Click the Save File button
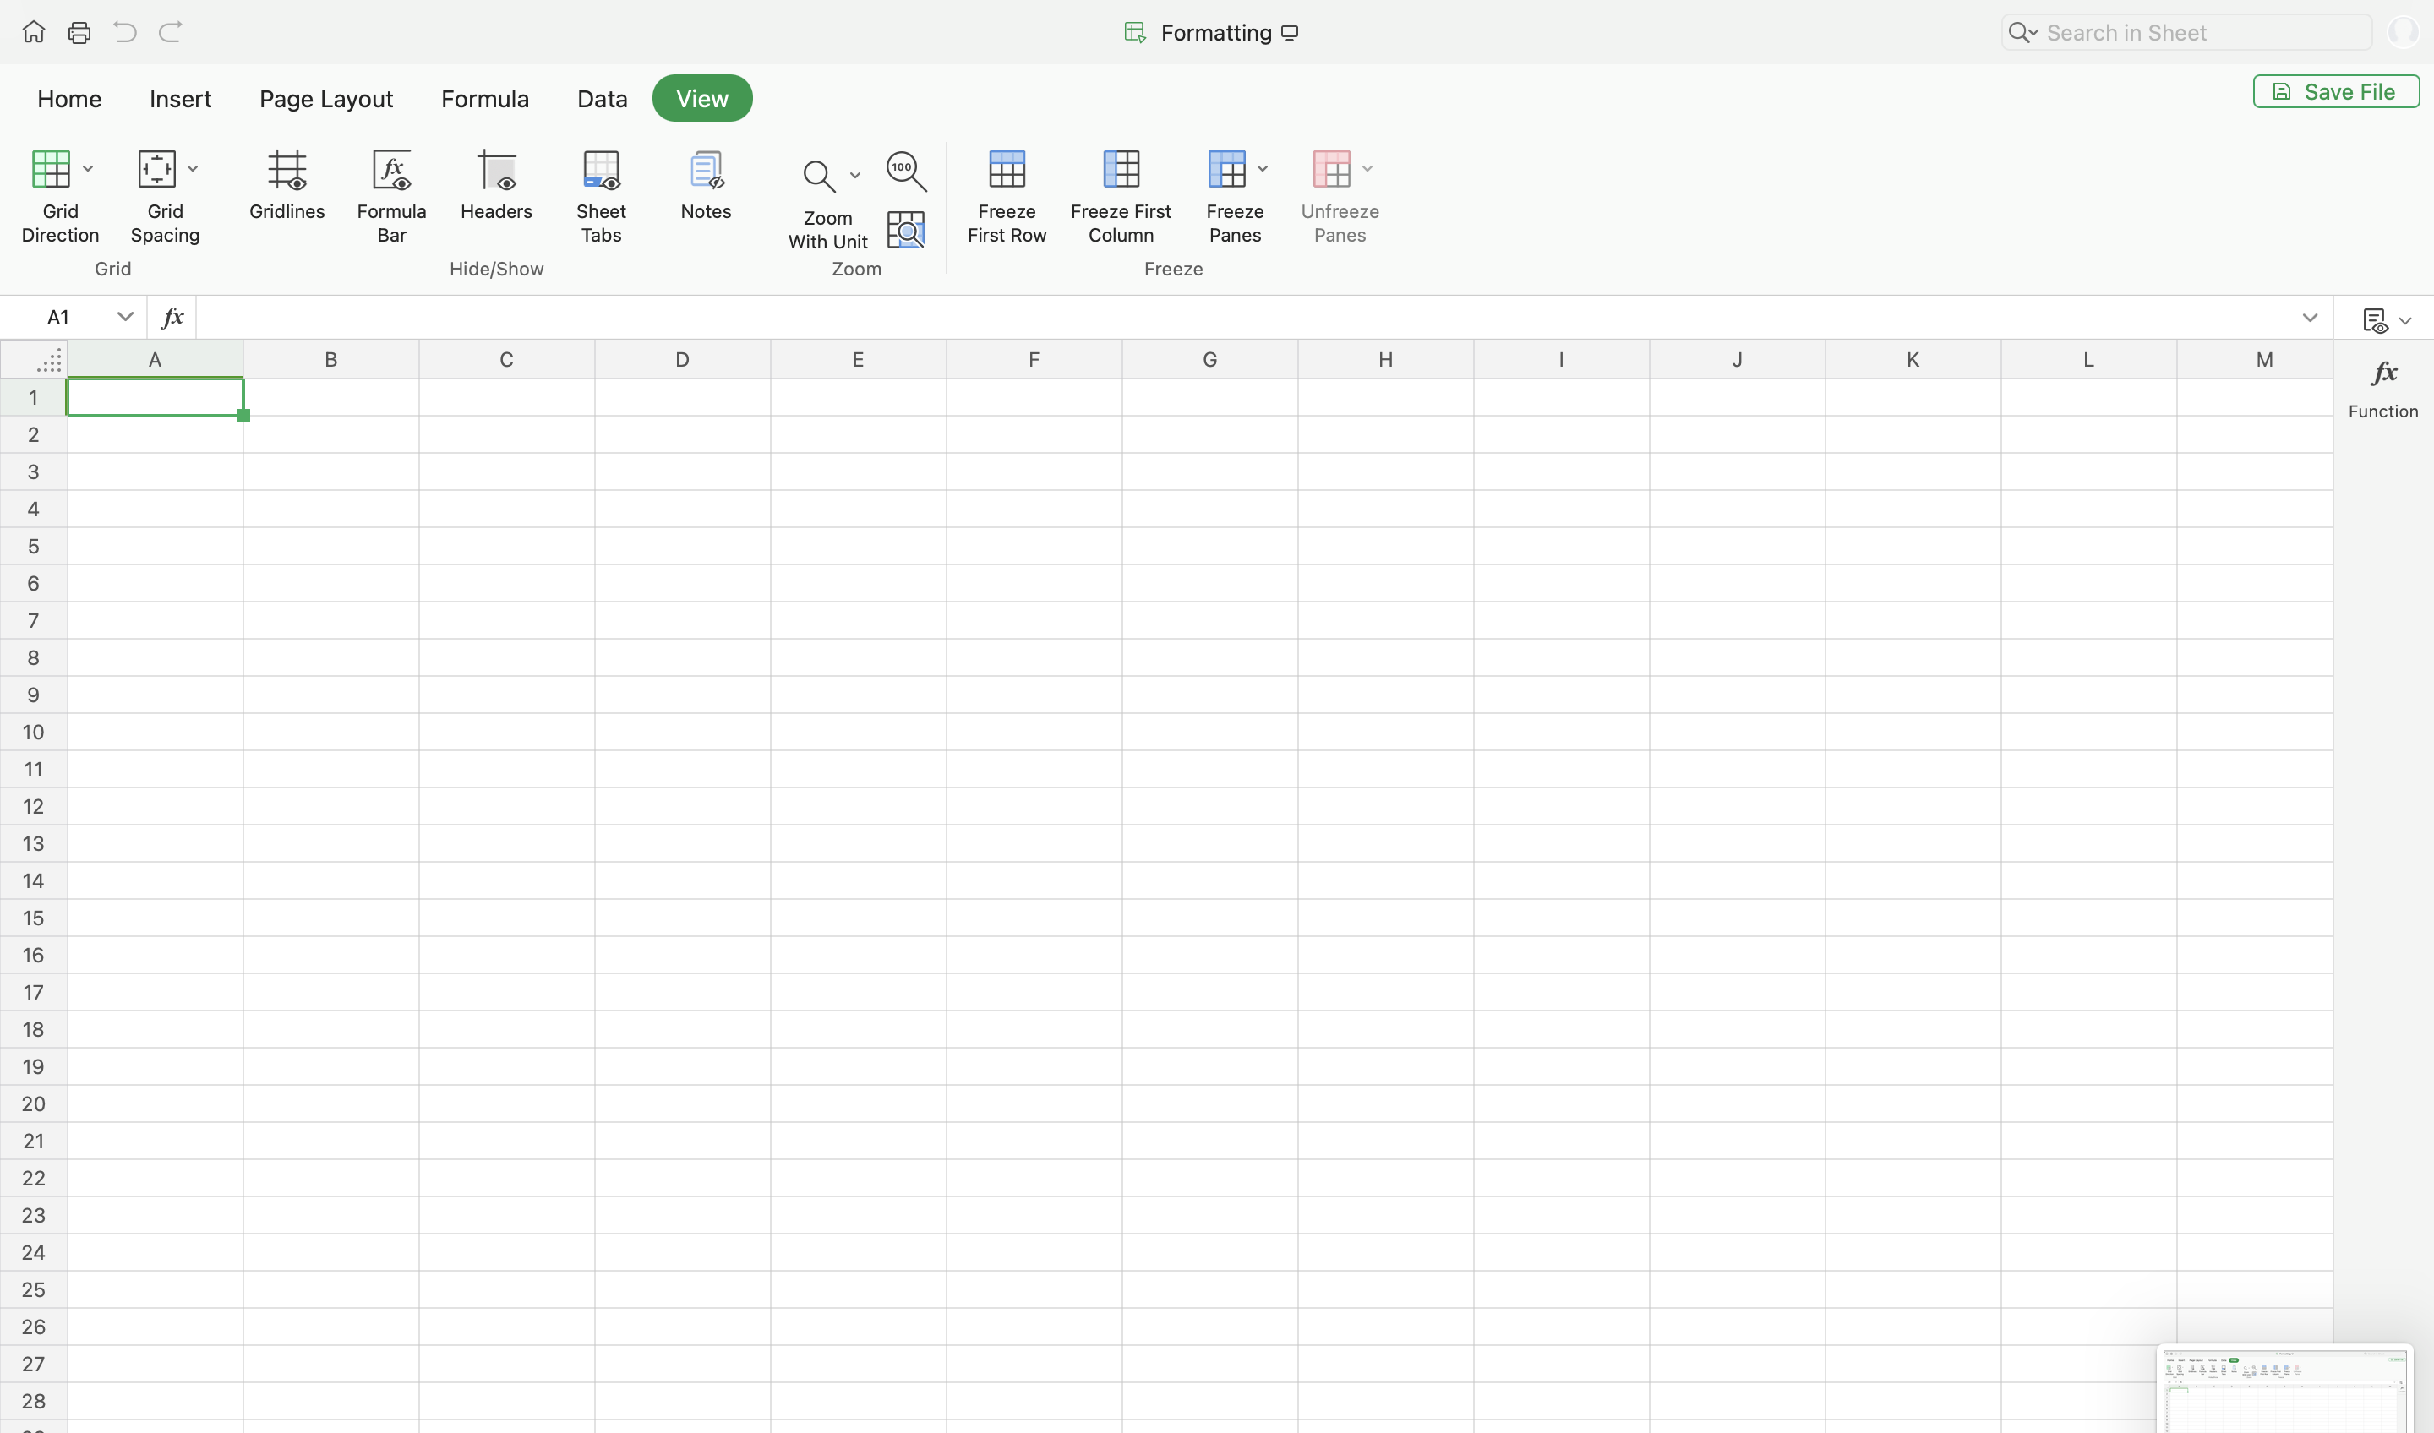The height and width of the screenshot is (1433, 2434). [x=2335, y=92]
